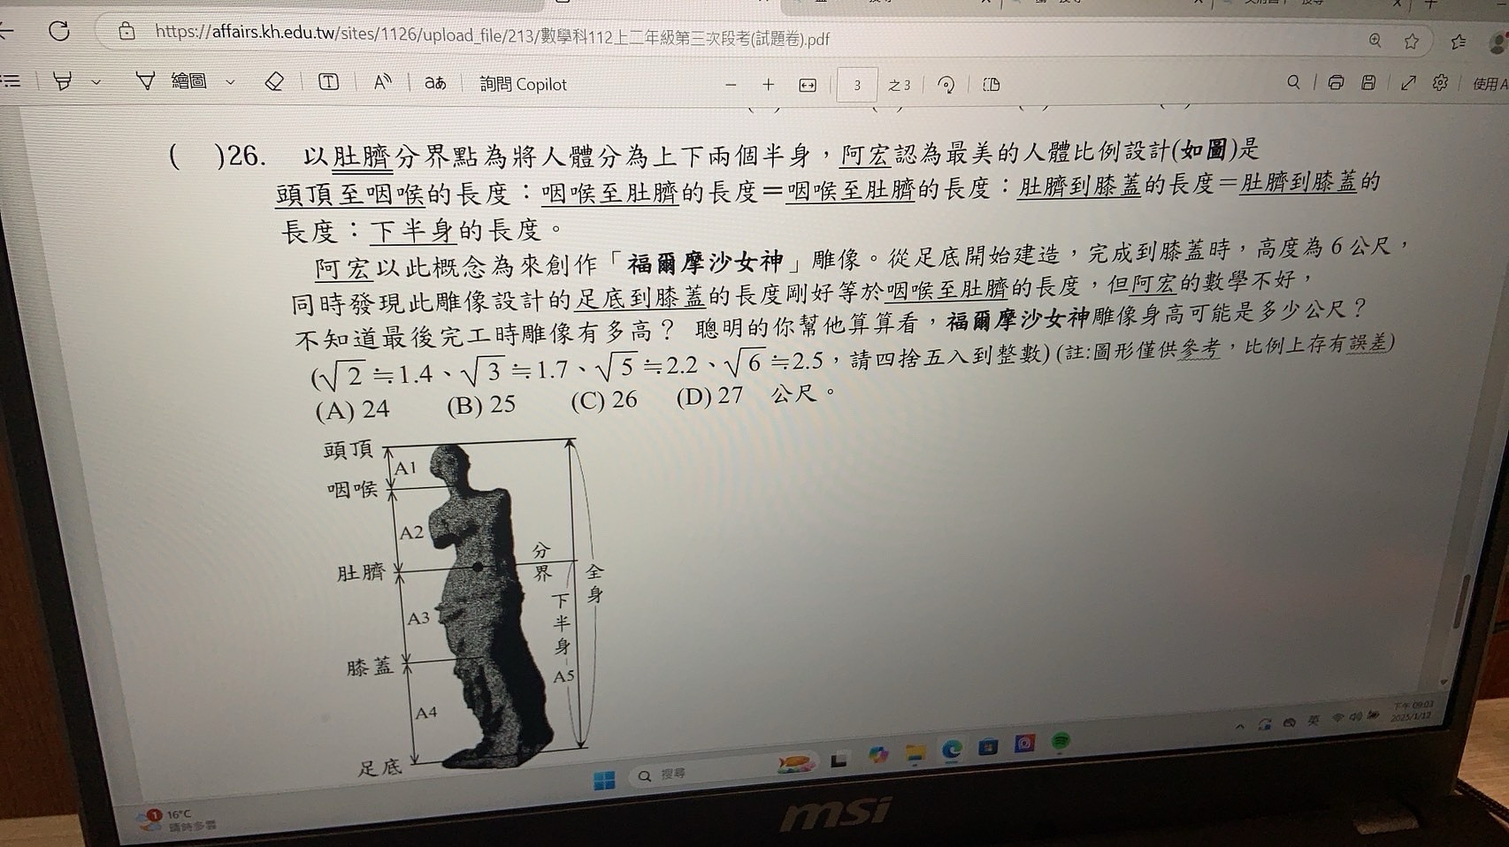The image size is (1509, 847).
Task: Save the PDF with the disk icon
Action: click(x=1368, y=82)
